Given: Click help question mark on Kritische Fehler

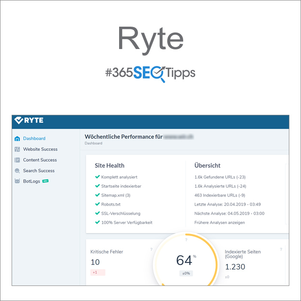Looking at the screenshot, I should click(151, 249).
